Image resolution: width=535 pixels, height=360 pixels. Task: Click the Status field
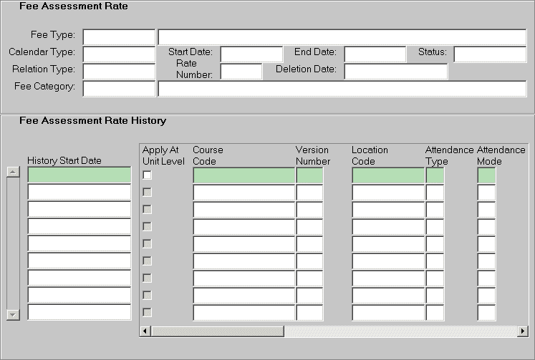tap(490, 54)
